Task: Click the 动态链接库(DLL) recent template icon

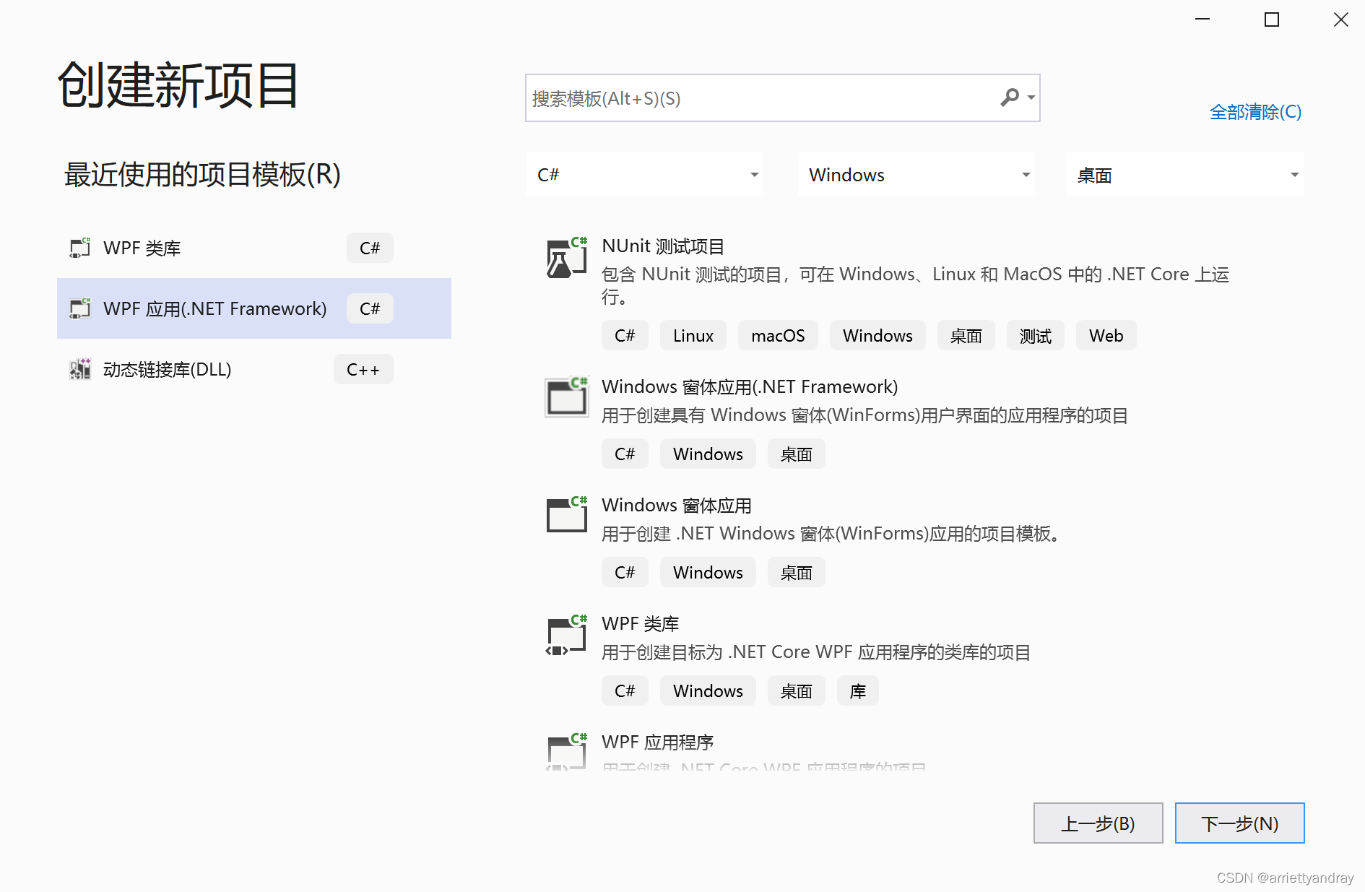Action: pos(80,369)
